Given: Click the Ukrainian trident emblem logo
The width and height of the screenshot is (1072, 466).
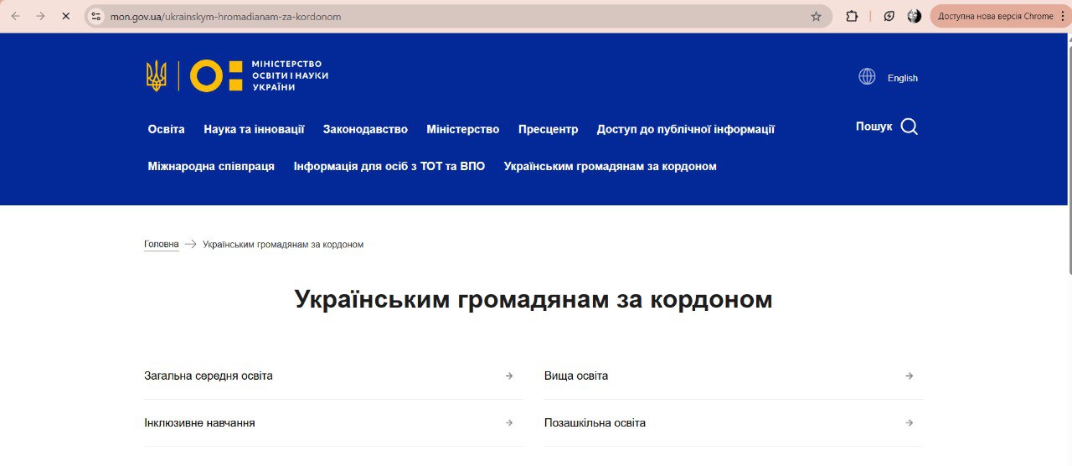Looking at the screenshot, I should tap(157, 76).
